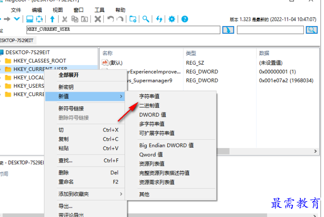
Task: Click the paste toolbar icon
Action: [84, 19]
